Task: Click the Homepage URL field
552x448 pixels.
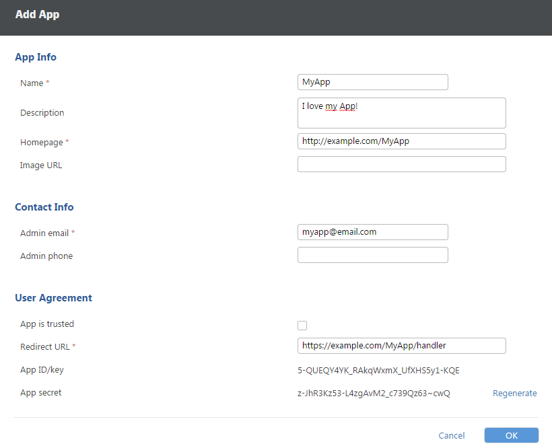Action: point(401,141)
